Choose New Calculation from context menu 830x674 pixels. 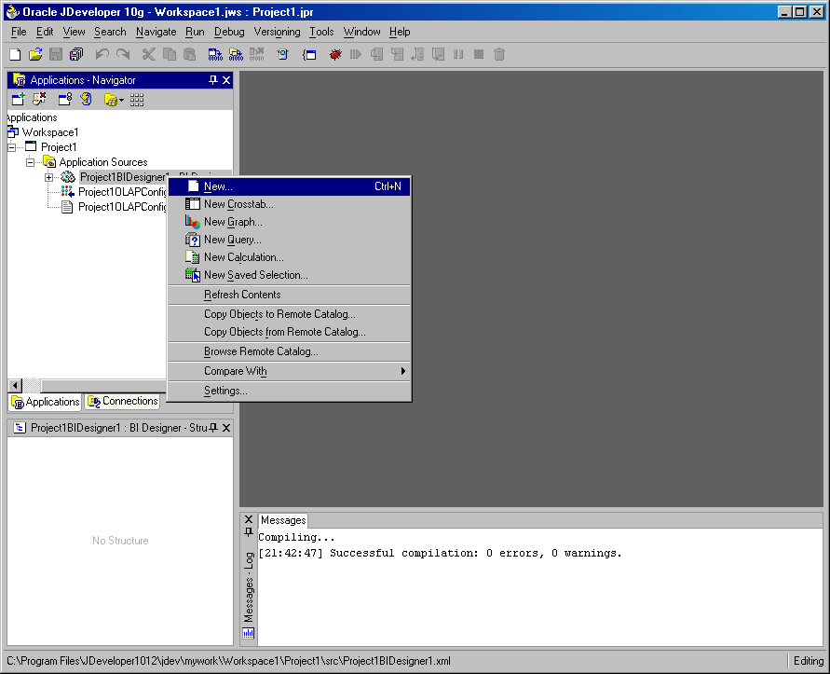click(x=289, y=257)
